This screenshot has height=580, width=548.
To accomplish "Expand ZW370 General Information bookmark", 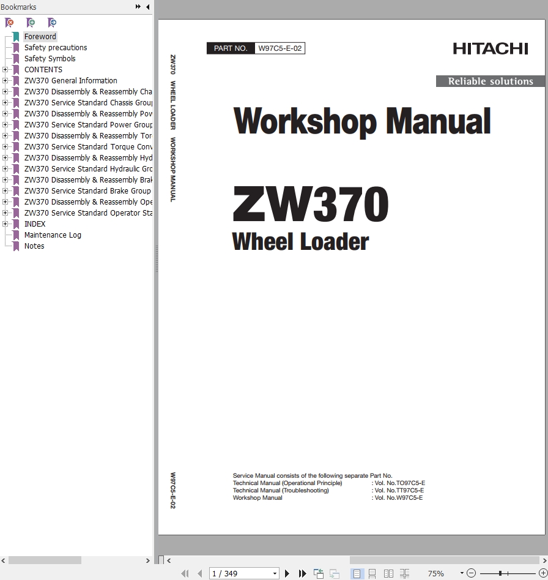I will pos(5,81).
